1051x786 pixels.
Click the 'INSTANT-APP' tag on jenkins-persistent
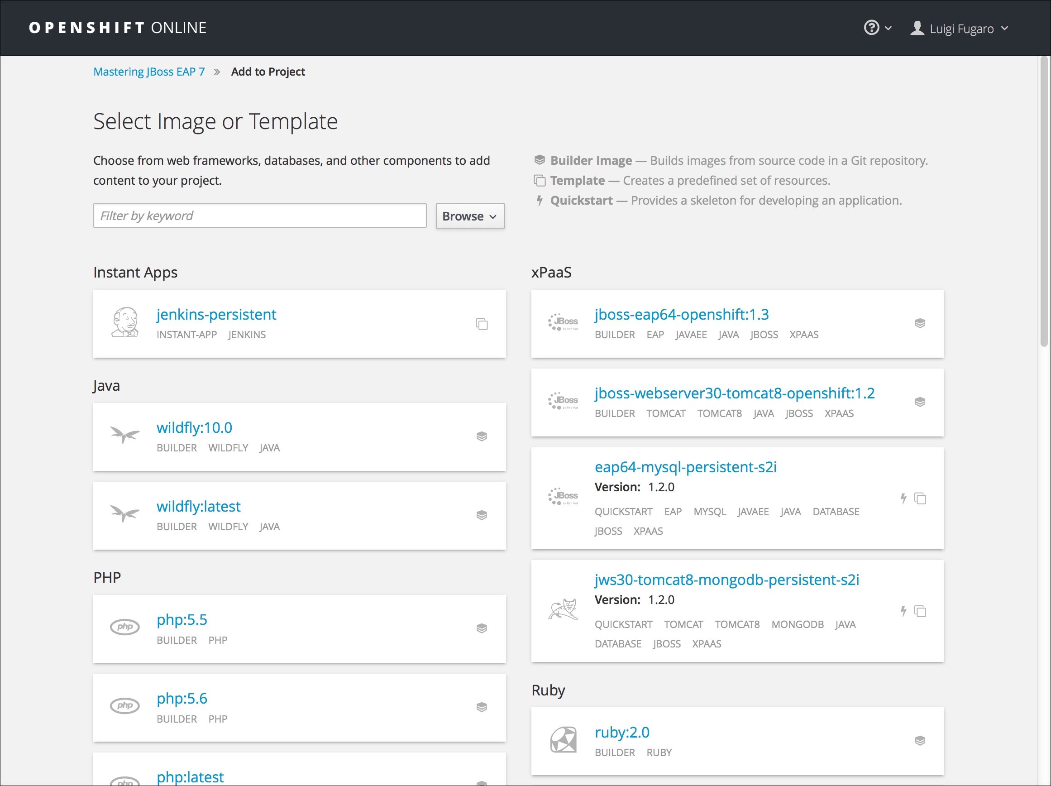click(x=187, y=335)
